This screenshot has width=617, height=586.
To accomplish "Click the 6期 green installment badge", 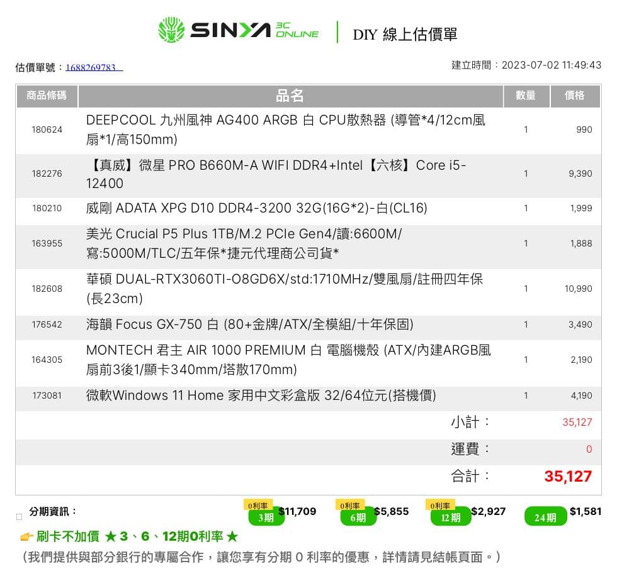I will 358,517.
